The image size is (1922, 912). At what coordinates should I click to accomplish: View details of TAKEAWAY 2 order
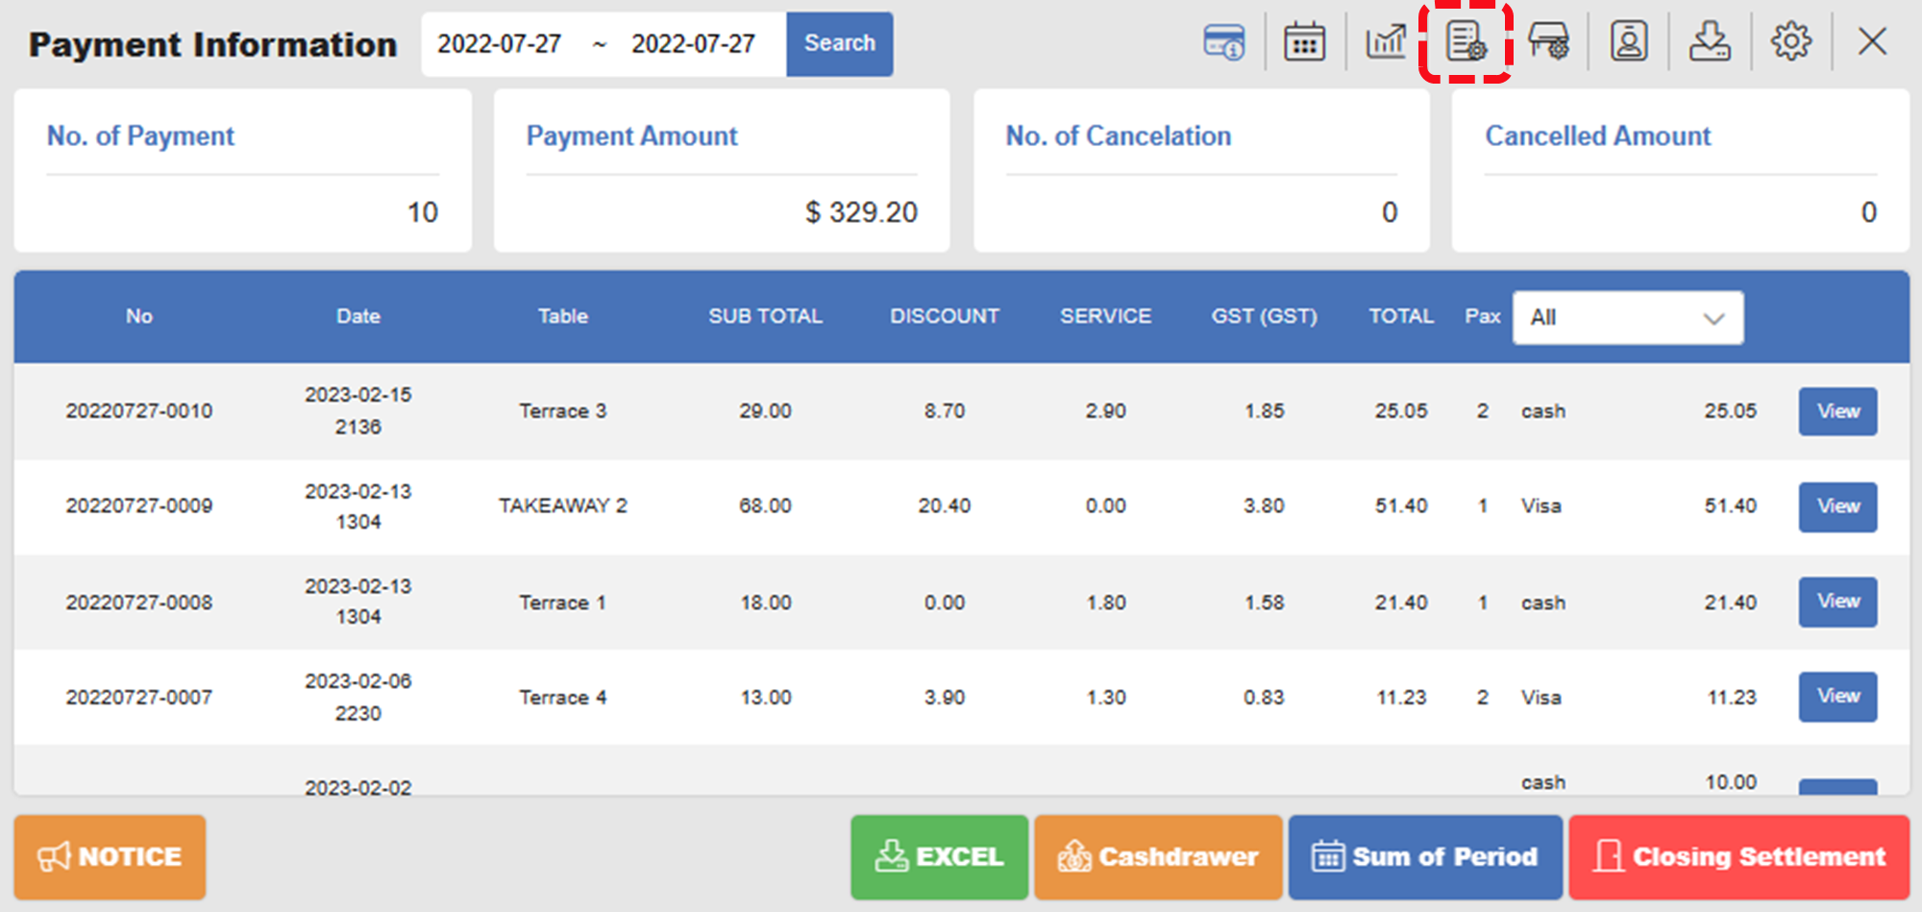(x=1837, y=506)
